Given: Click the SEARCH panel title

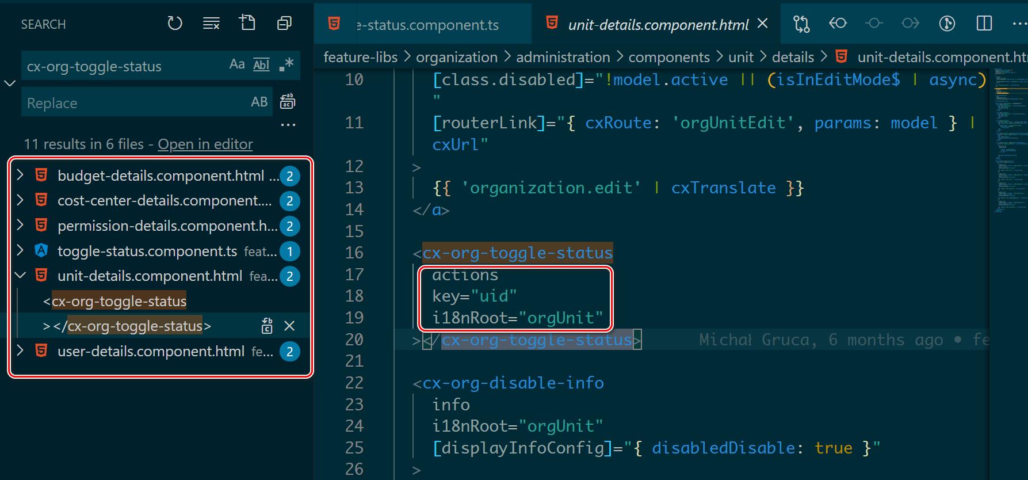Looking at the screenshot, I should pyautogui.click(x=44, y=24).
